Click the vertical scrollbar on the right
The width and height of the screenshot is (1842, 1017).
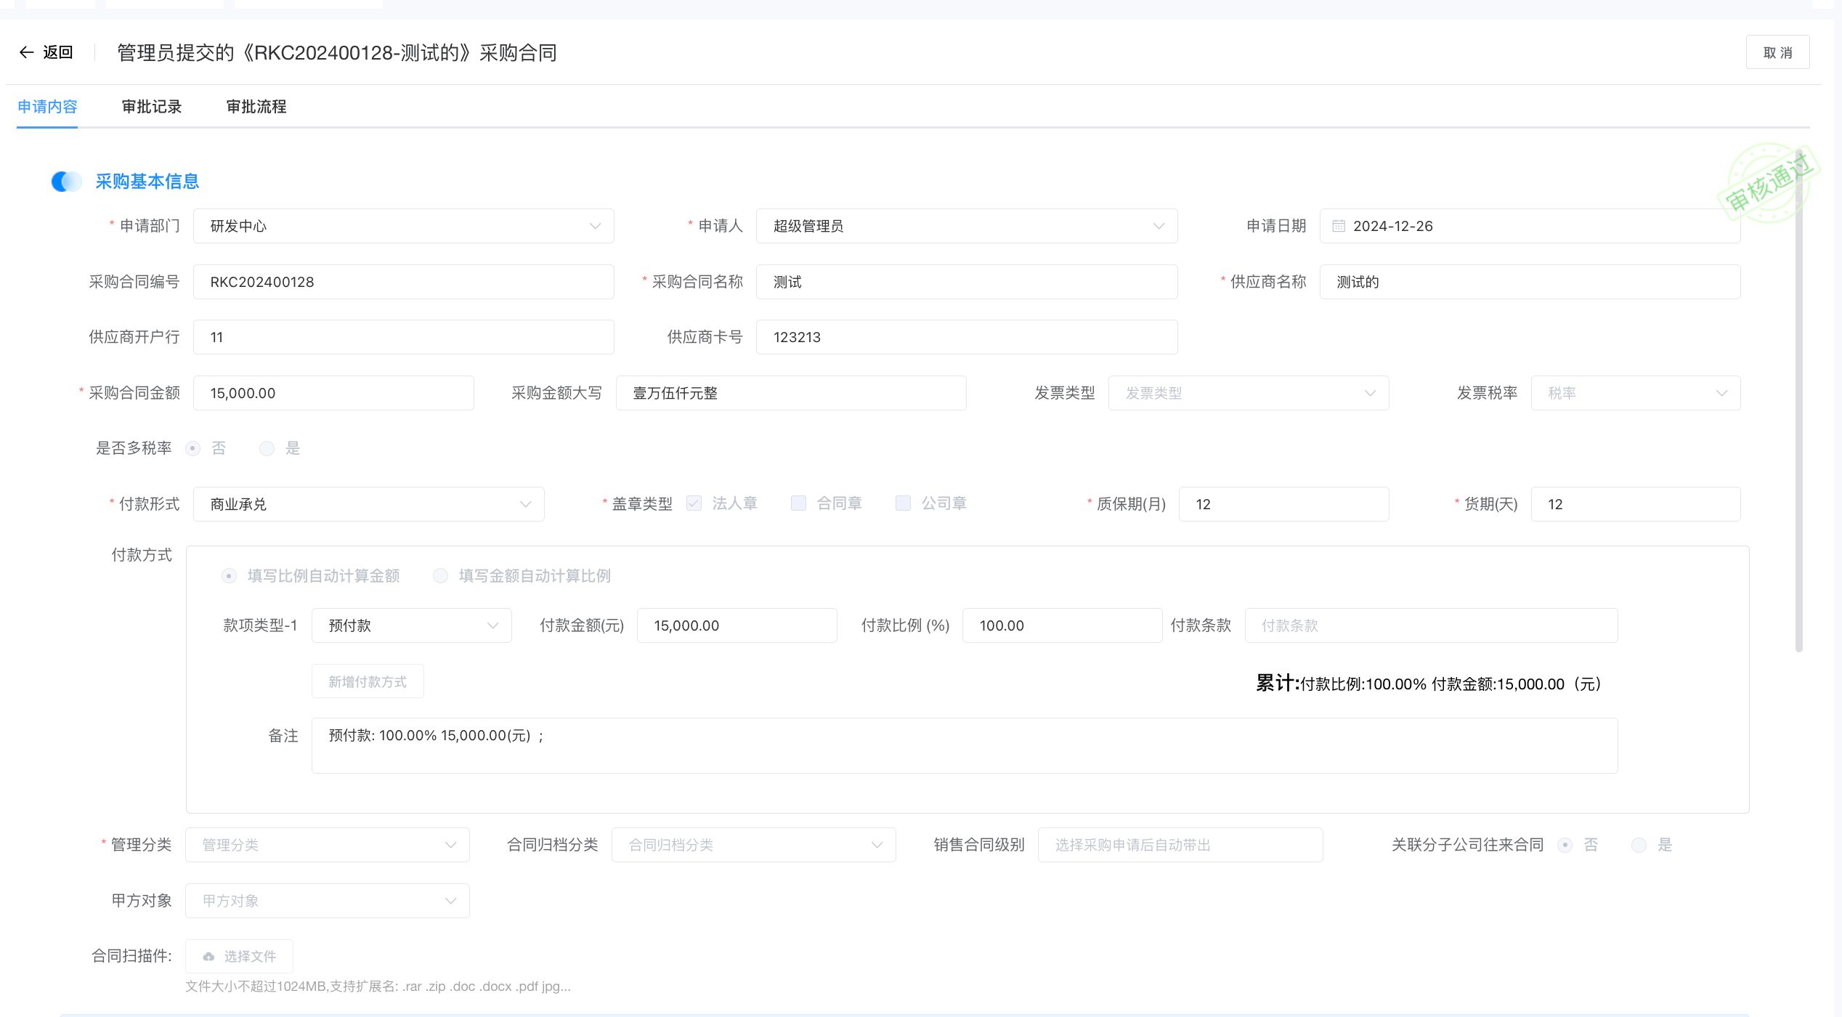pos(1799,400)
